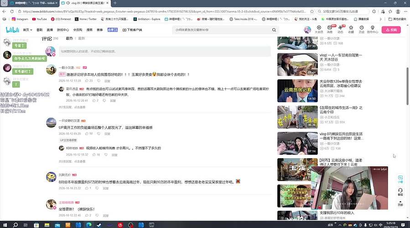Open the 07:30 recommended video thumbnail
The height and width of the screenshot is (228, 410).
297,43
